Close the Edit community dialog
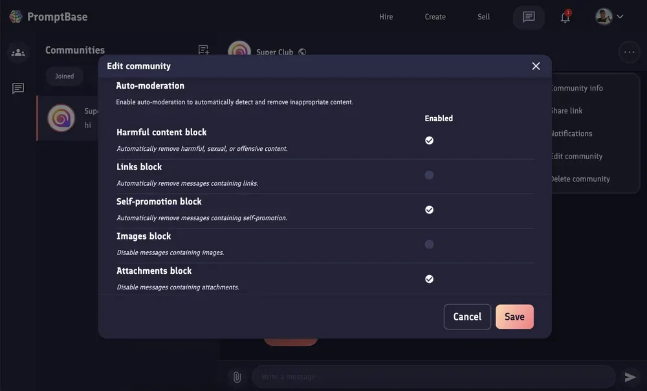Image resolution: width=647 pixels, height=391 pixels. (x=536, y=66)
